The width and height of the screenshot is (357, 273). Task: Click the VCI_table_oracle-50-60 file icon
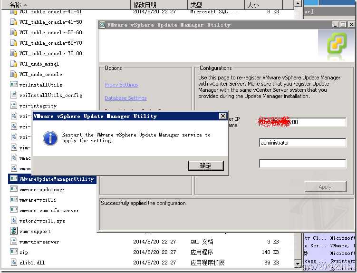coord(14,32)
